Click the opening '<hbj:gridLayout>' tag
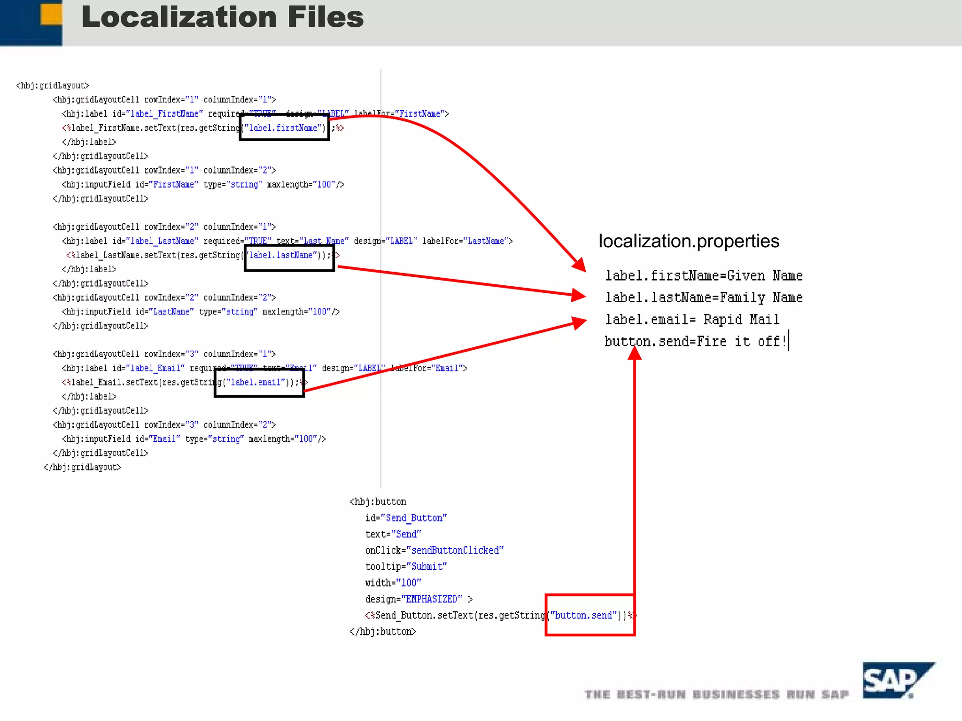 pos(53,86)
